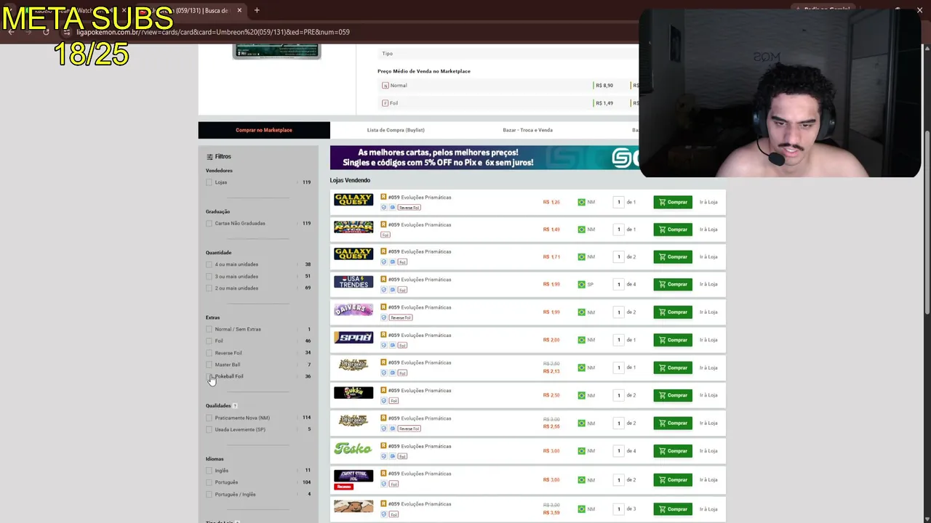Click Ir à Loja for the Sukka listing
This screenshot has height=523, width=931.
click(x=708, y=395)
